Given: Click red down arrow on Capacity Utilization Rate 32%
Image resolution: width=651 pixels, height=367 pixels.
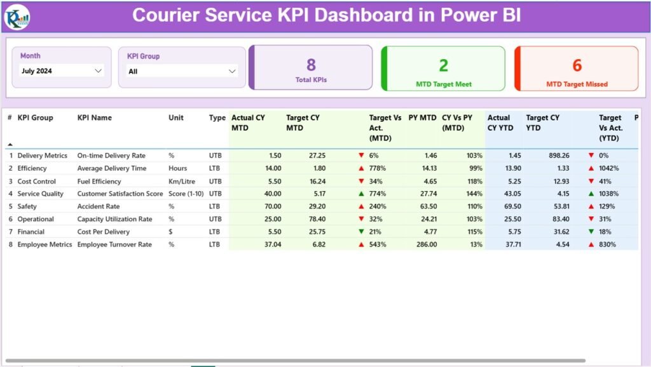Looking at the screenshot, I should click(361, 218).
